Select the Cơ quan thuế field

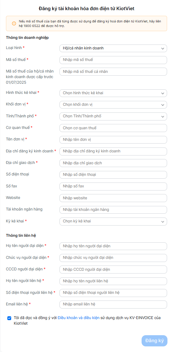(113, 128)
